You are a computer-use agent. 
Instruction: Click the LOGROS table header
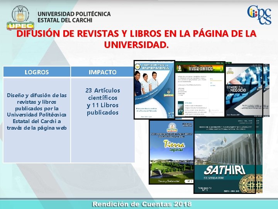pyautogui.click(x=37, y=72)
